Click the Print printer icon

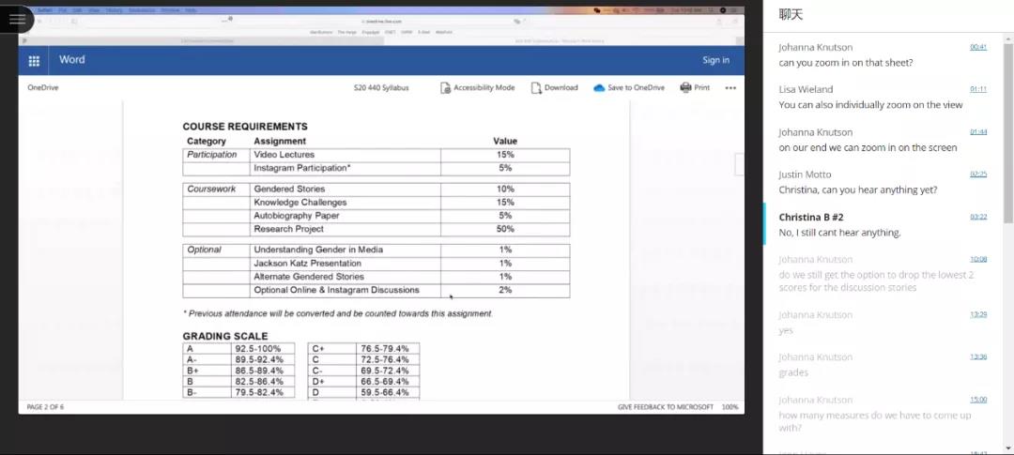[685, 87]
